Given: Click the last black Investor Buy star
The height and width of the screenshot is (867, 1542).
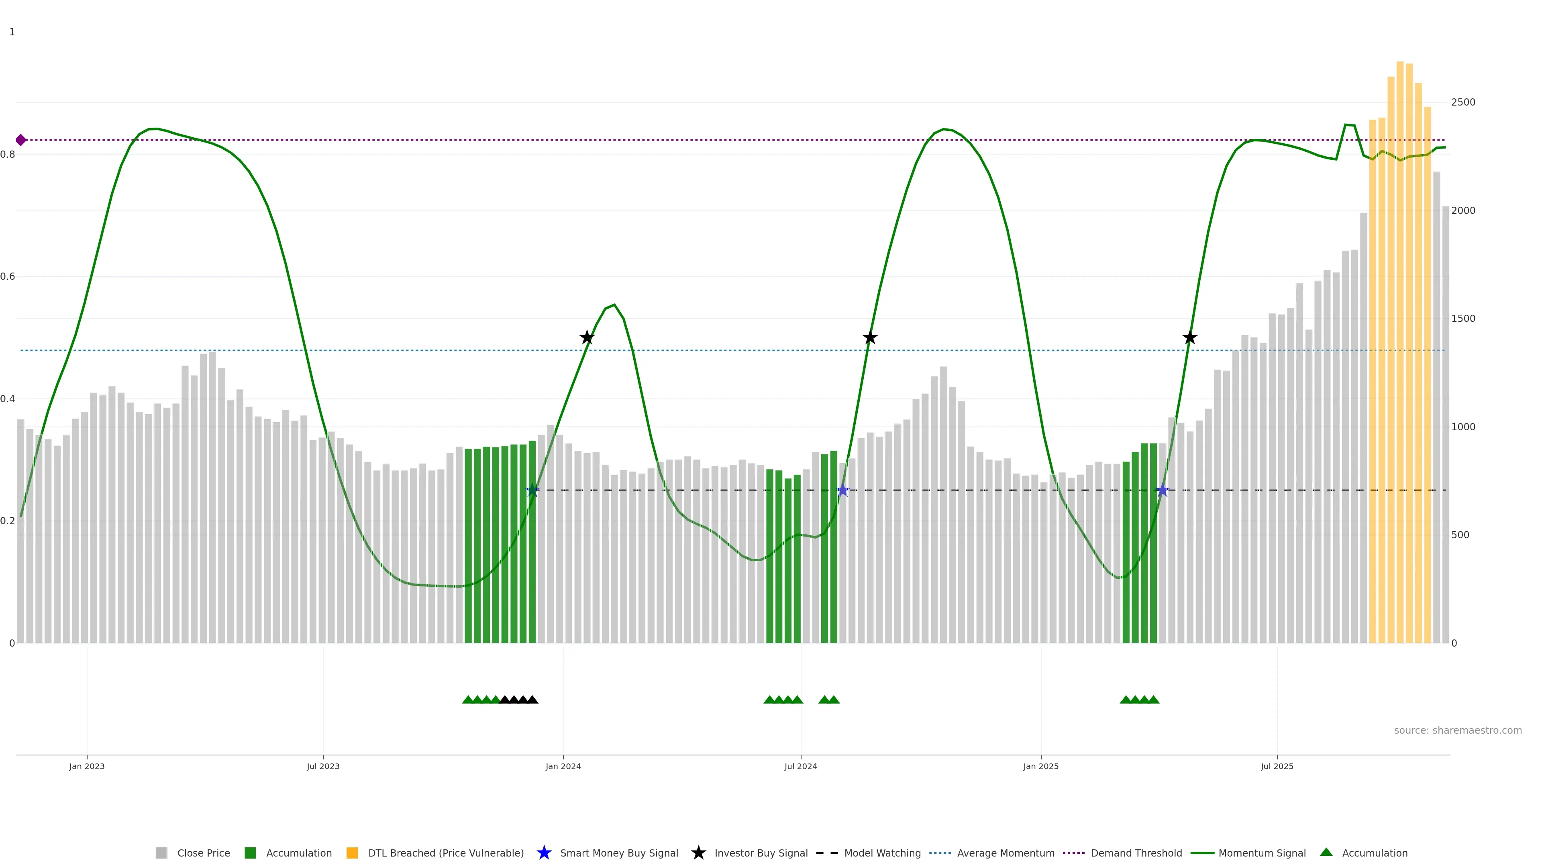Looking at the screenshot, I should [x=1189, y=338].
